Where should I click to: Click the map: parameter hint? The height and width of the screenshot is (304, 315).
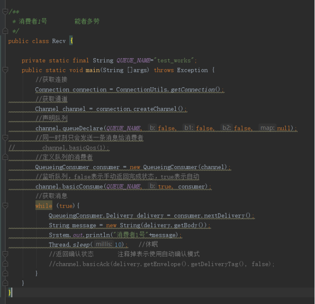coord(267,128)
